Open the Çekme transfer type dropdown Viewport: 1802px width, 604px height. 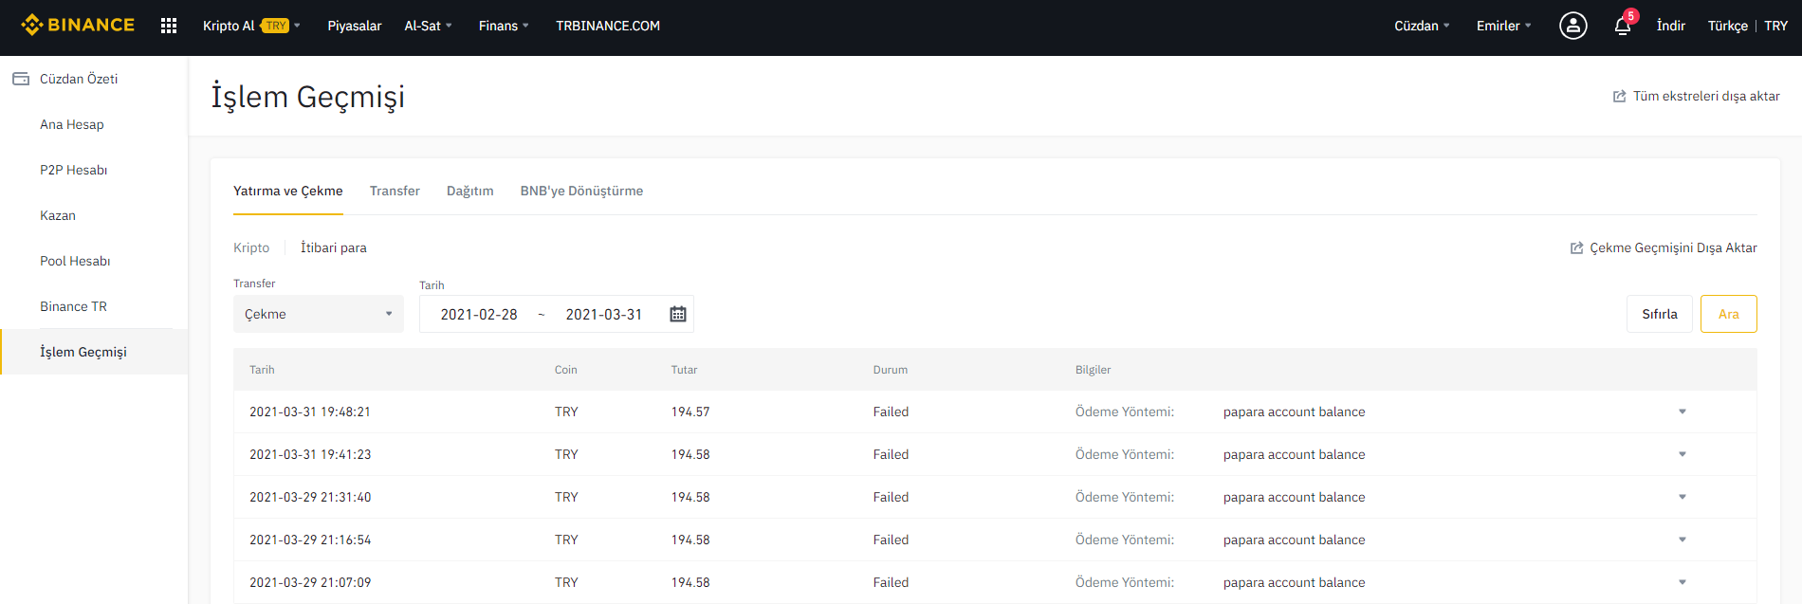[319, 314]
